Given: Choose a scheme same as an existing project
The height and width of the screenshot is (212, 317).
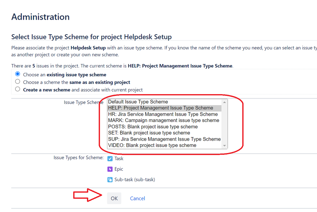Looking at the screenshot, I should 17,81.
